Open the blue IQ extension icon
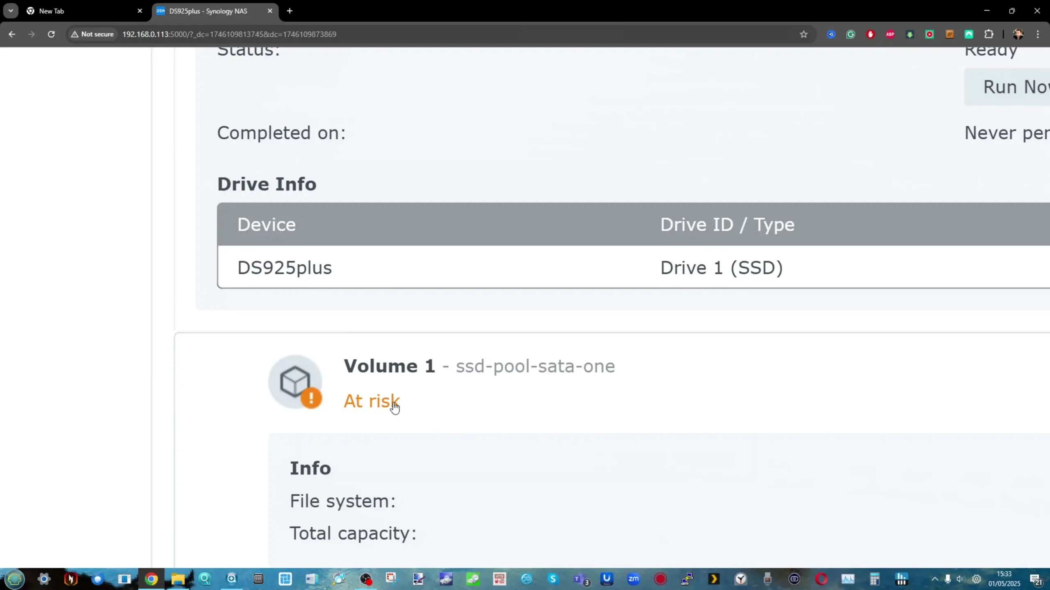 tap(831, 34)
